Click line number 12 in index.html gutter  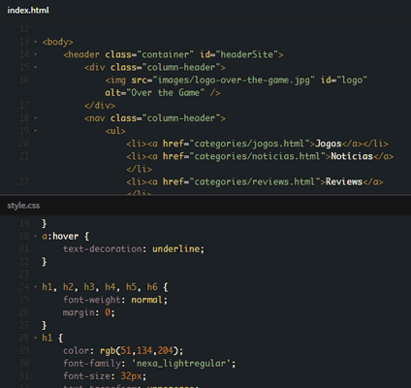pyautogui.click(x=24, y=29)
